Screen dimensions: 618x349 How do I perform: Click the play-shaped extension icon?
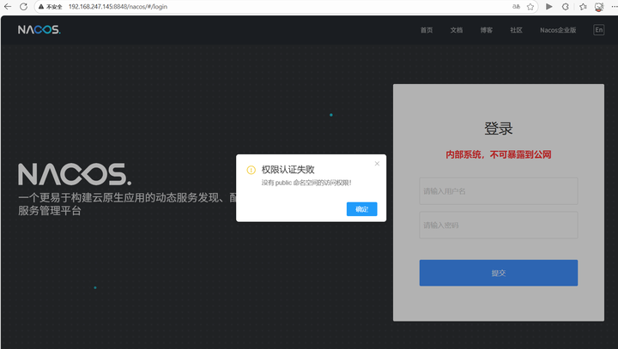[549, 7]
